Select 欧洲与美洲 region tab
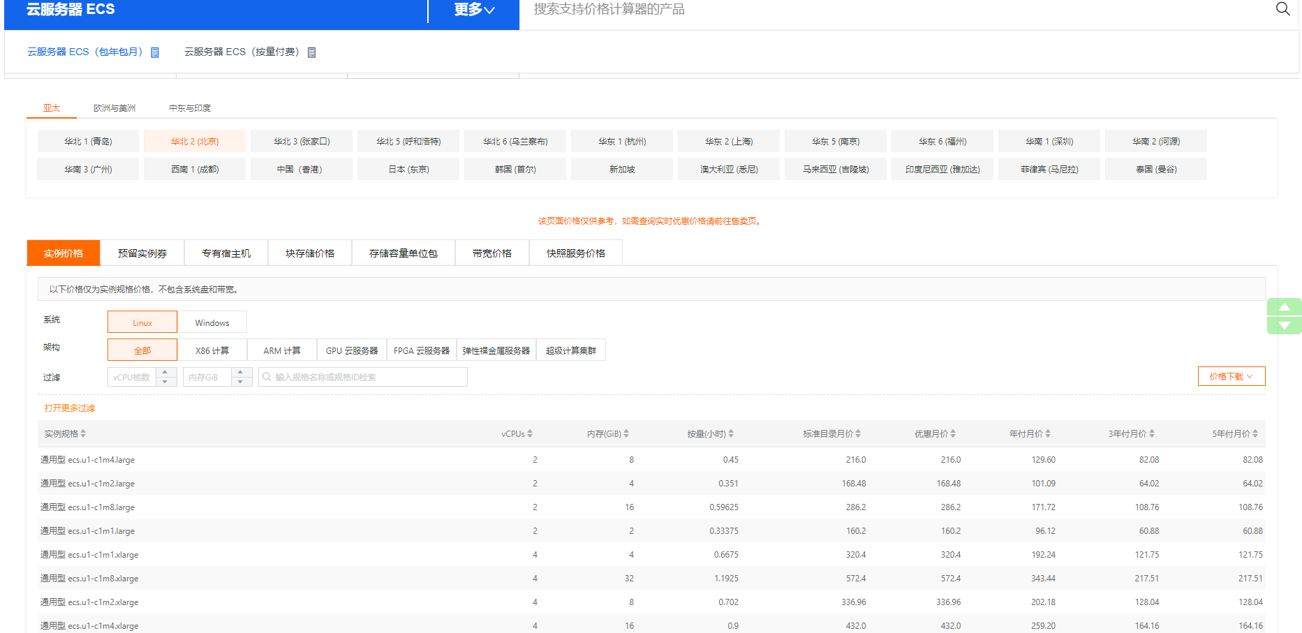 114,108
